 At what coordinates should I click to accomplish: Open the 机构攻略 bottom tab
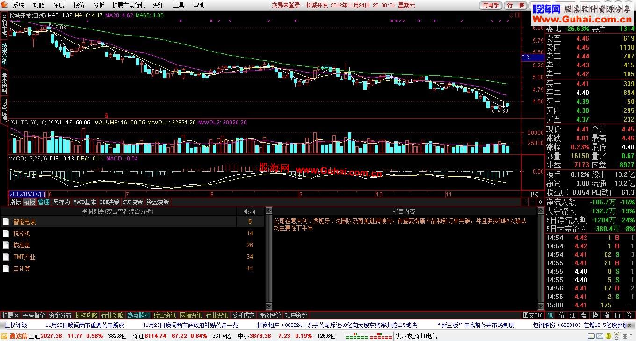tap(86, 315)
